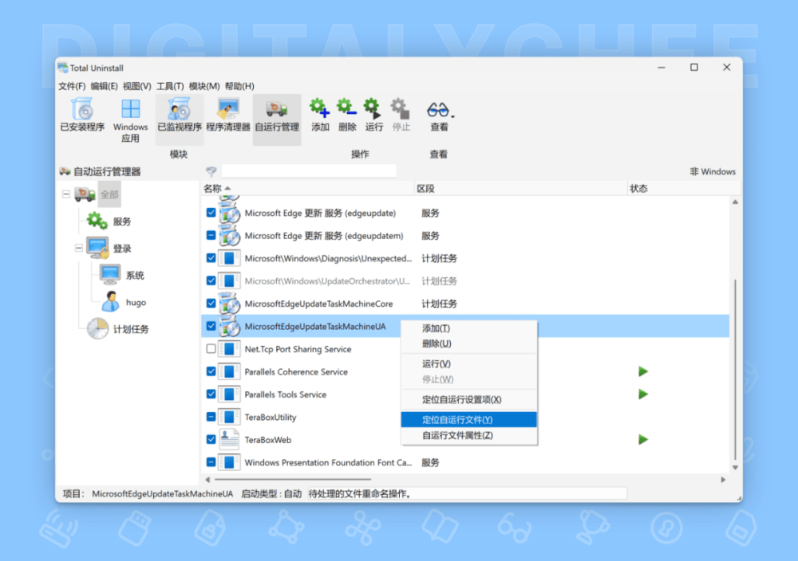Image resolution: width=798 pixels, height=561 pixels.
Task: Open the 已安装程序 module
Action: click(82, 115)
